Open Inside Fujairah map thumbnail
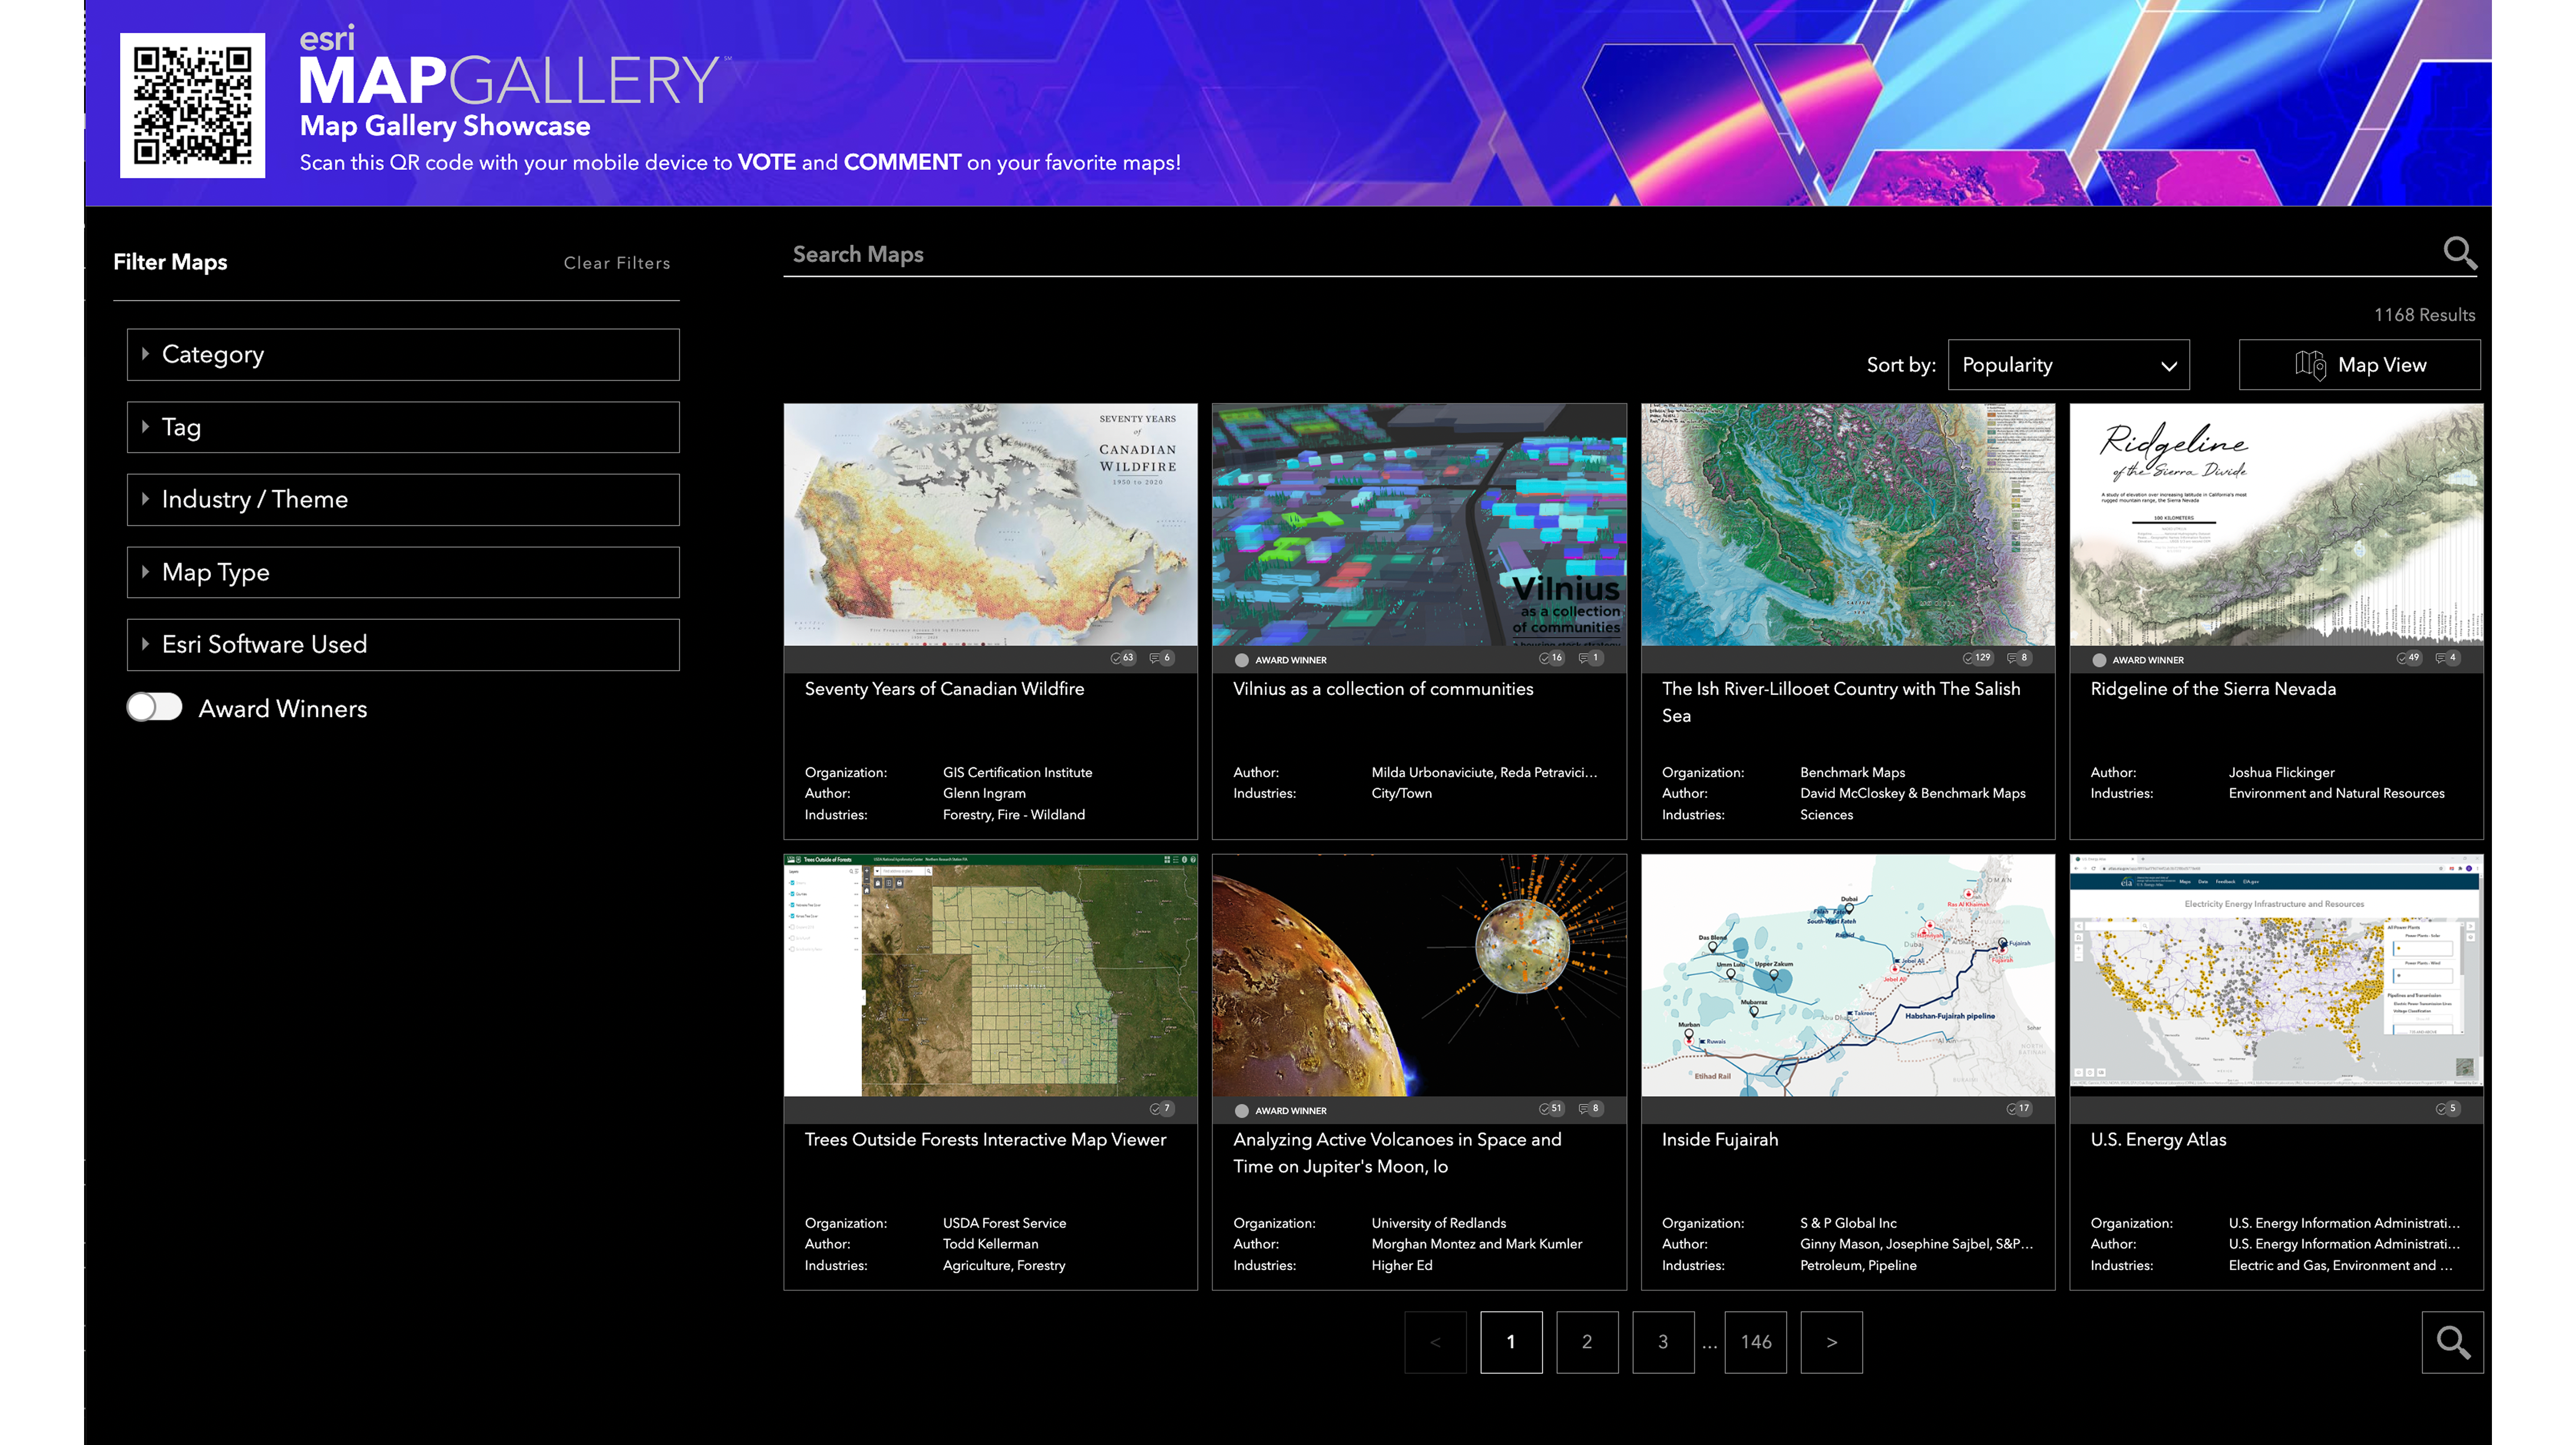Viewport: 2576px width, 1445px height. (x=1848, y=975)
